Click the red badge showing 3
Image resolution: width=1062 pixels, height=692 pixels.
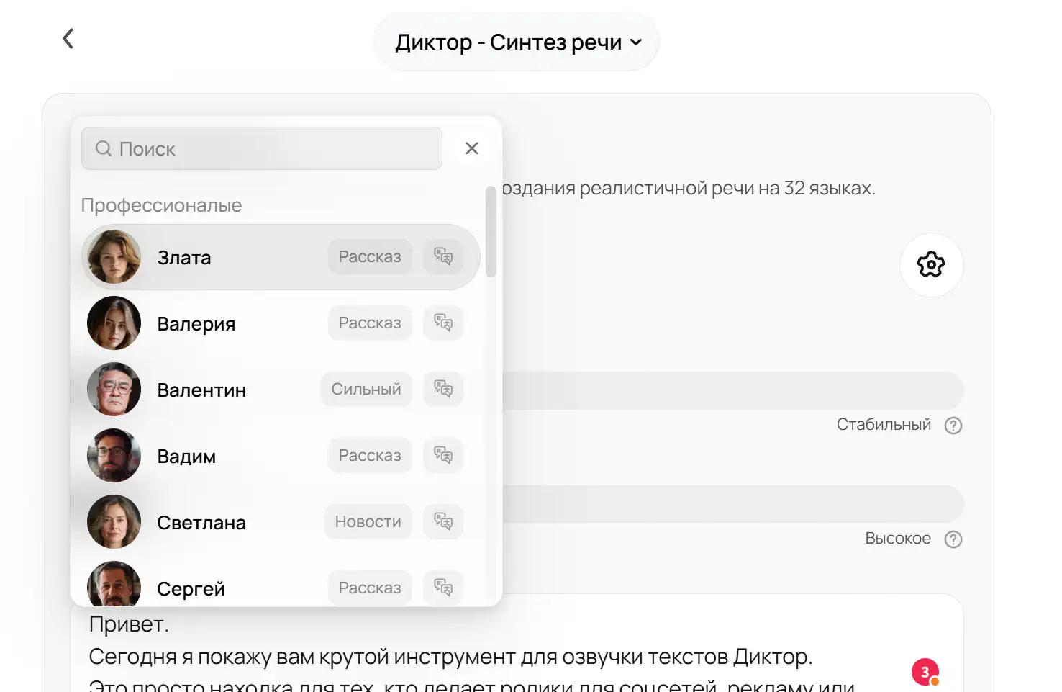pos(925,672)
